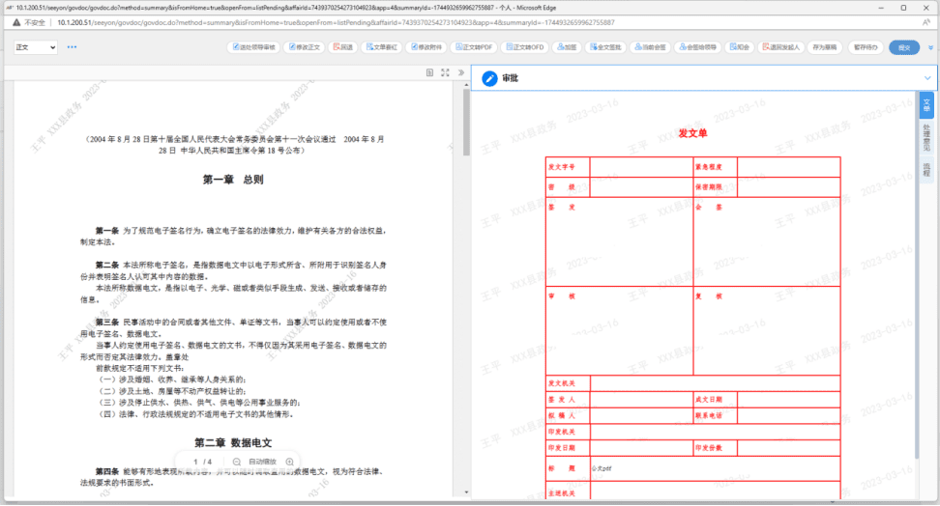Open the 正文 dropdown selector
The image size is (940, 506).
coord(36,47)
